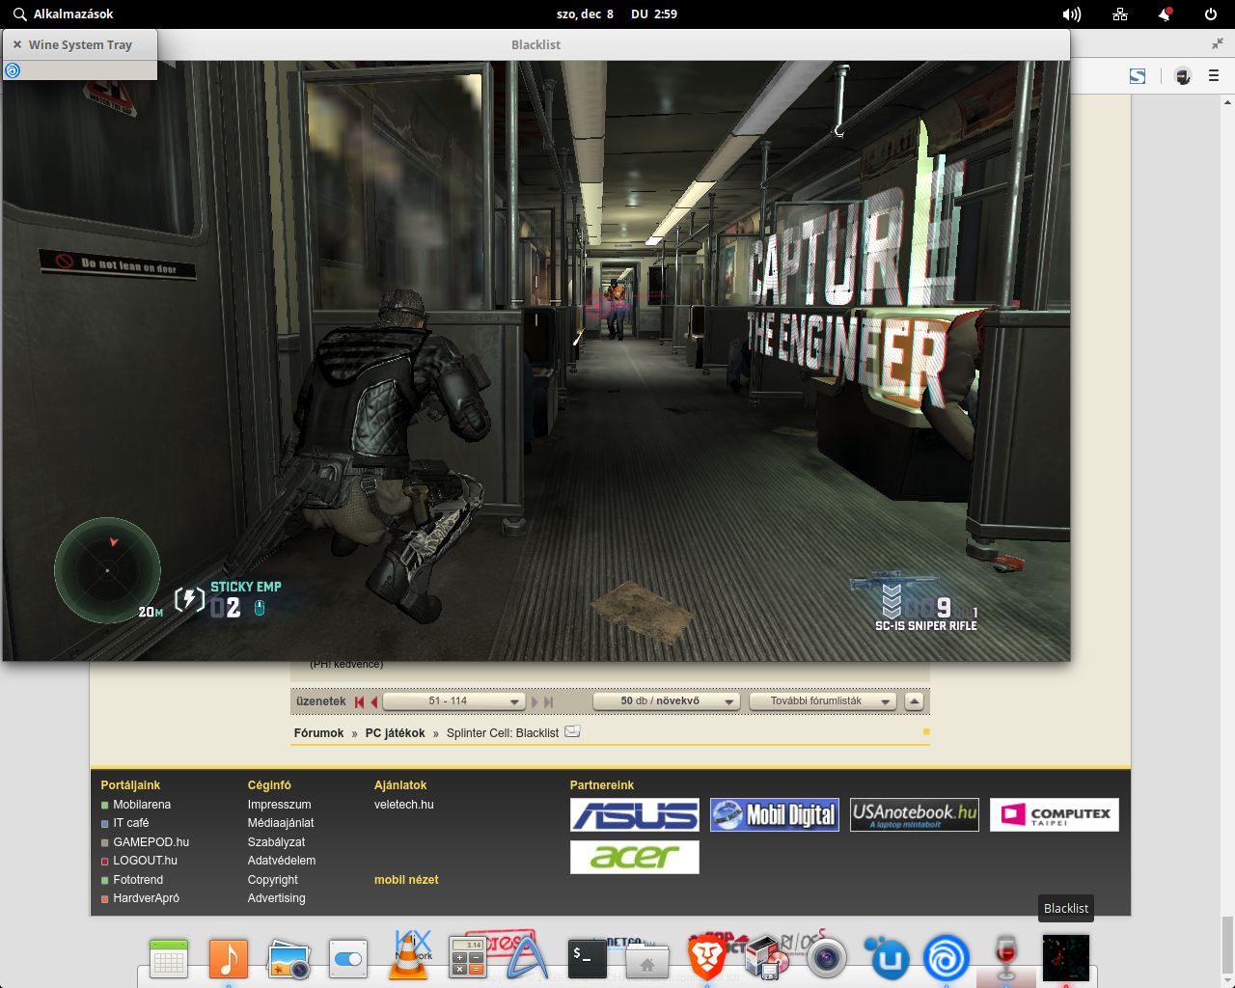1235x988 pixels.
Task: Open the power session menu in top panel
Action: (x=1211, y=14)
